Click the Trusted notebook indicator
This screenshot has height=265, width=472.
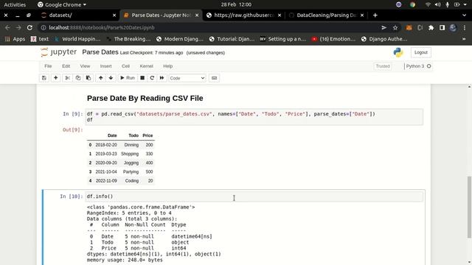(383, 66)
